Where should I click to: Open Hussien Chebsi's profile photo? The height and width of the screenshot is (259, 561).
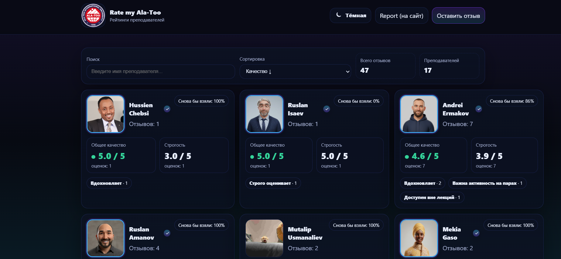(x=106, y=114)
